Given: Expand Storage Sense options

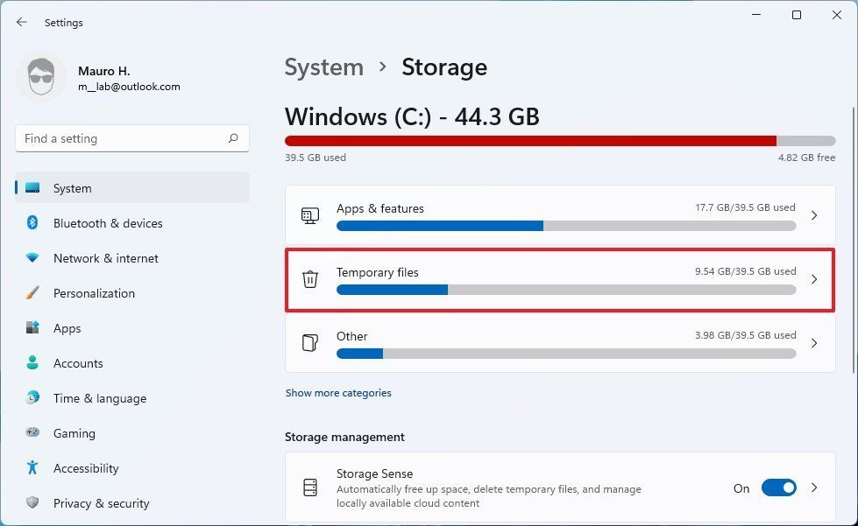Looking at the screenshot, I should coord(813,487).
